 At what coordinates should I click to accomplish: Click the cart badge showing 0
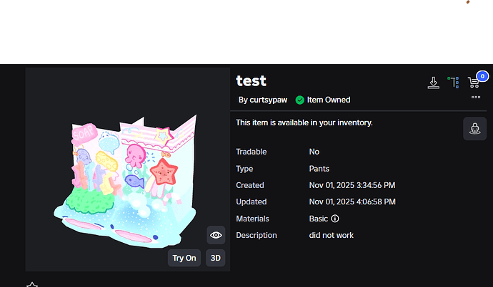click(x=482, y=76)
